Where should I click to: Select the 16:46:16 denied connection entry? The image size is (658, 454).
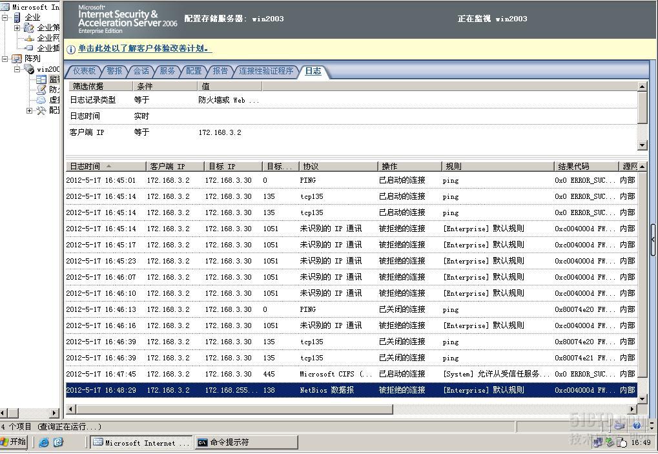352,325
